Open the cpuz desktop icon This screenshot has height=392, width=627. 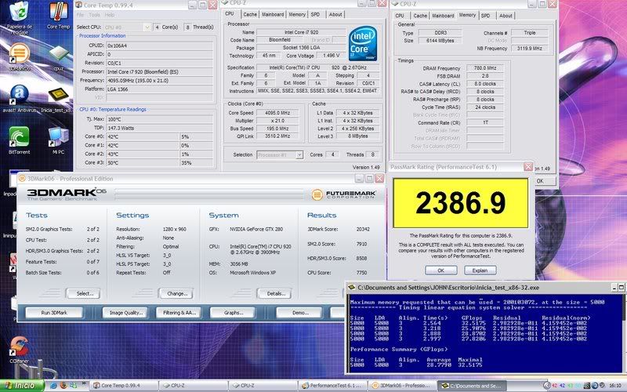click(x=58, y=56)
